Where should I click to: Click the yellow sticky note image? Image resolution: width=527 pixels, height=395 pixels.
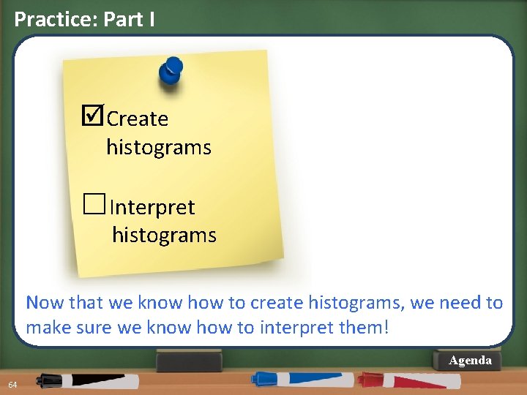173,164
